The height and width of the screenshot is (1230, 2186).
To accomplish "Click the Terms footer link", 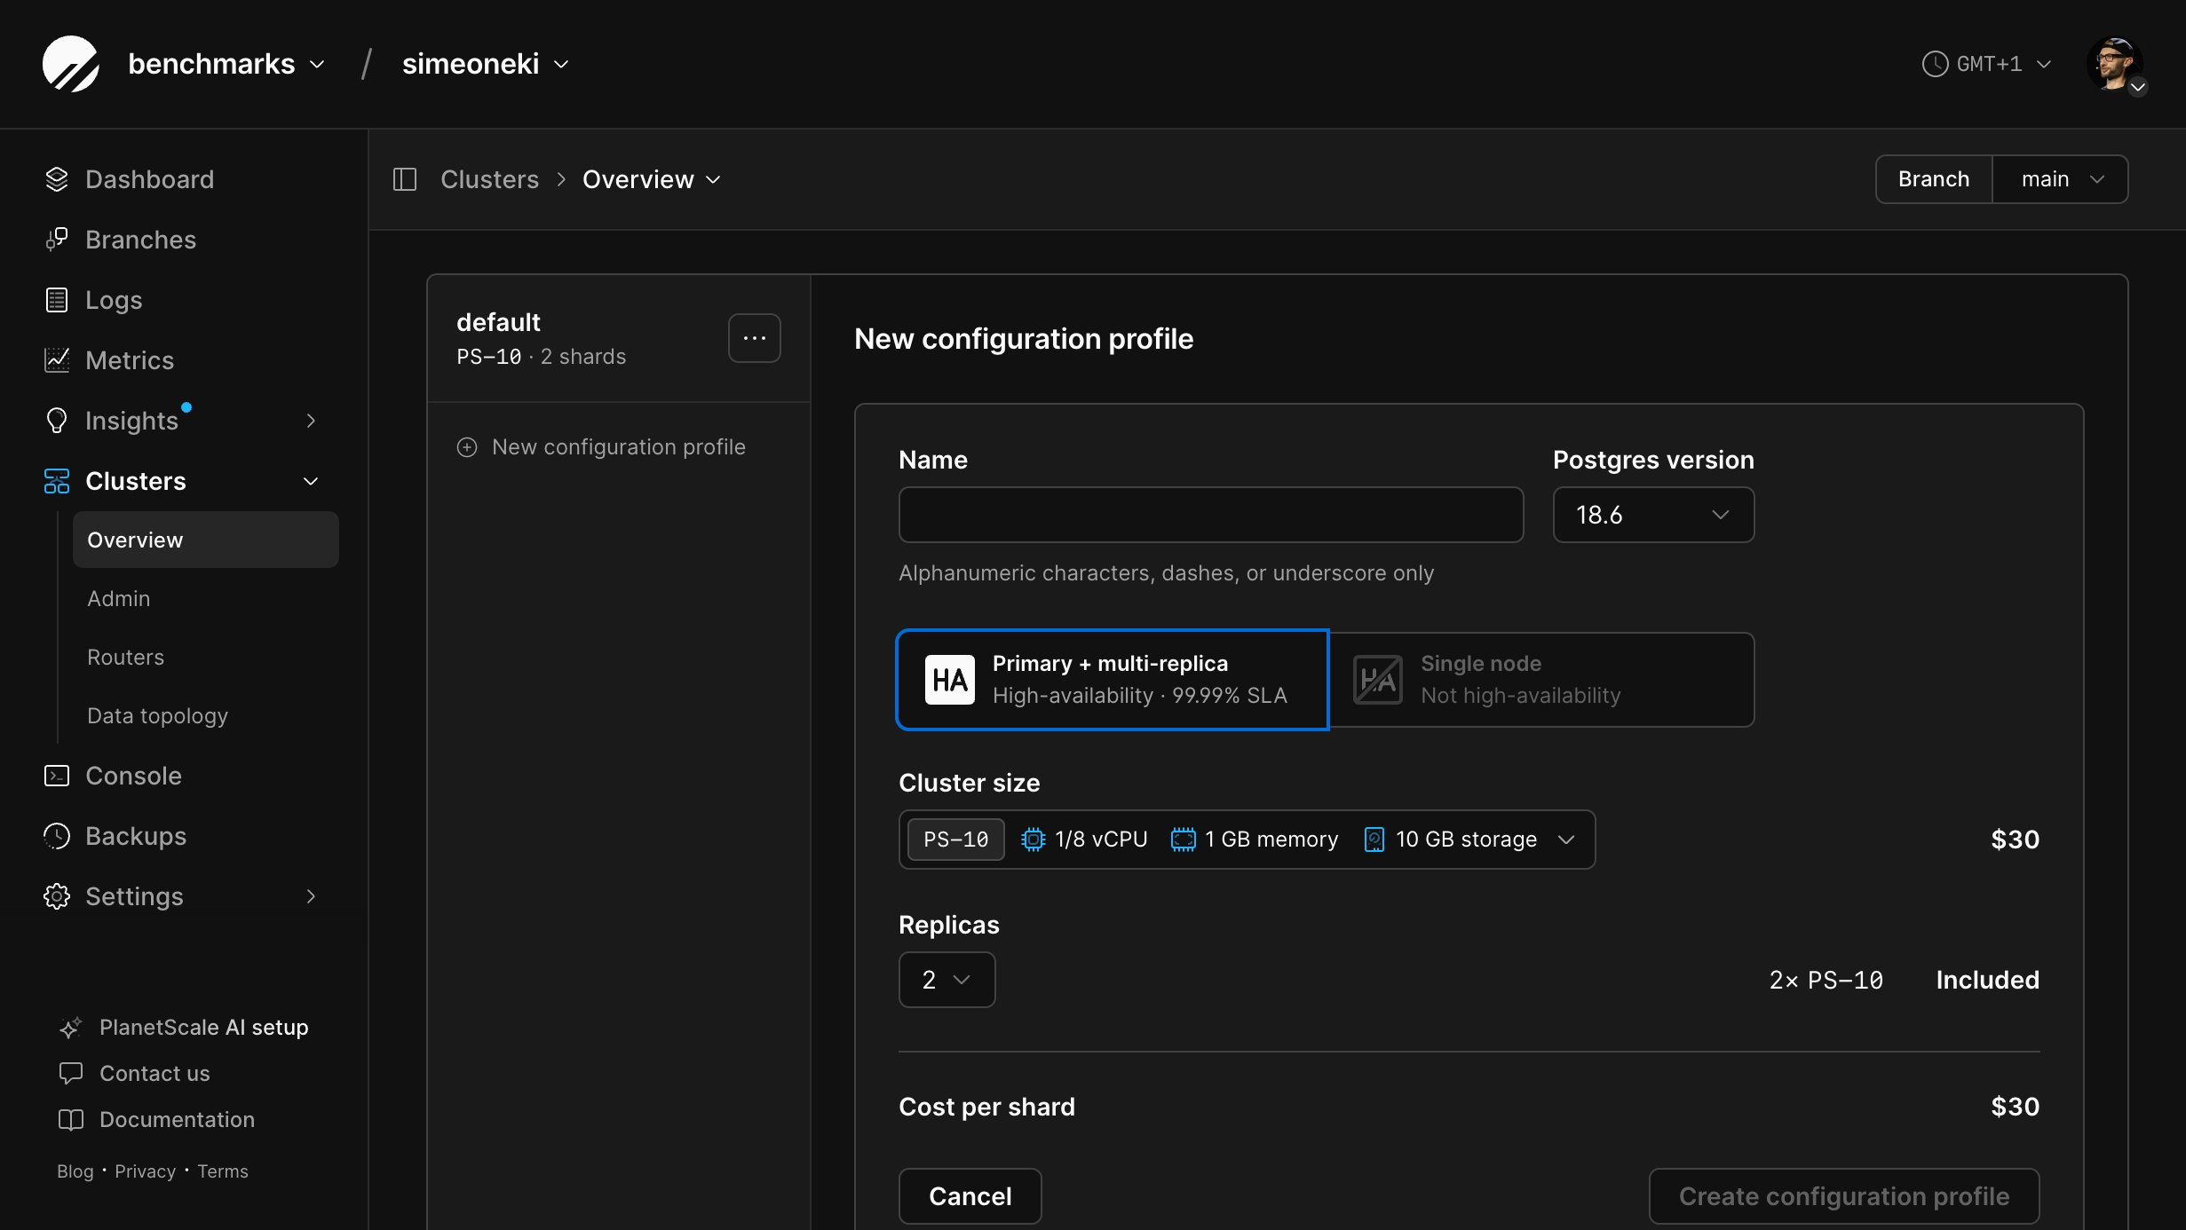I will tap(222, 1171).
